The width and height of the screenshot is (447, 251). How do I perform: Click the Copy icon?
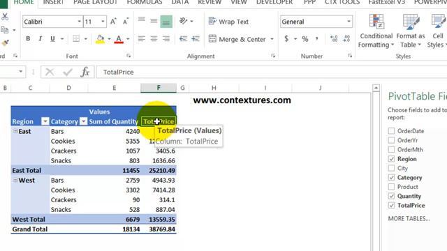pyautogui.click(x=5, y=29)
